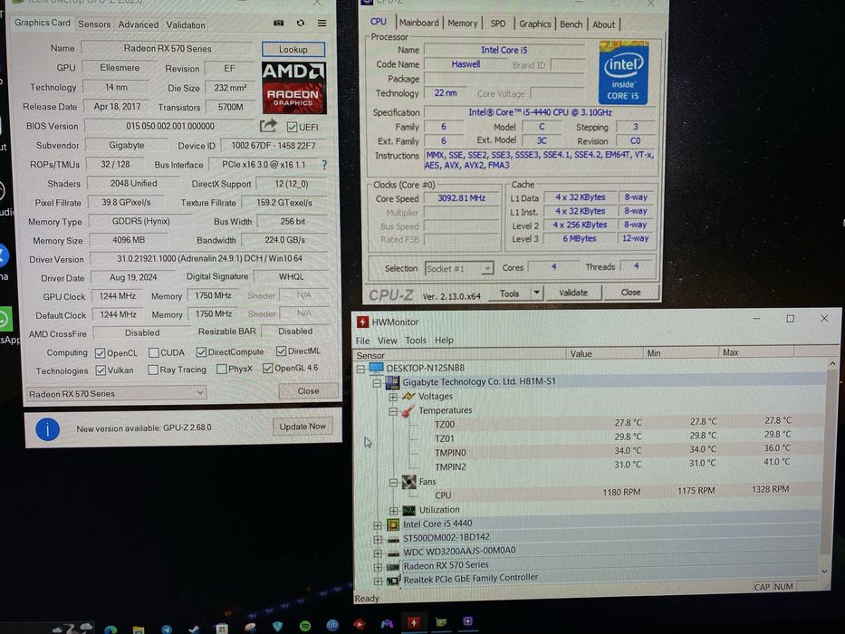Toggle the UEFI checkbox
This screenshot has width=845, height=634.
click(x=292, y=127)
